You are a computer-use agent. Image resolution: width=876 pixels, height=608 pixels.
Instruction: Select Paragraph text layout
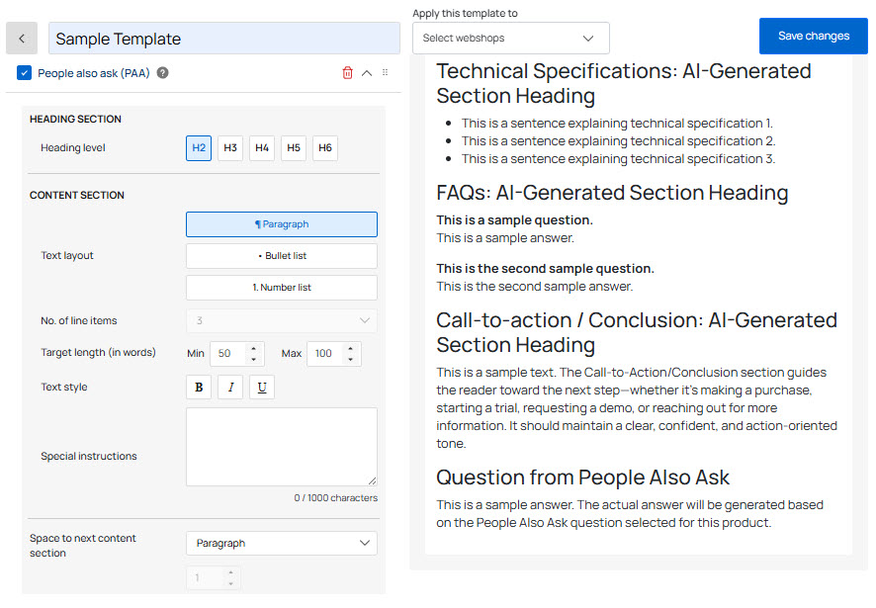point(281,224)
